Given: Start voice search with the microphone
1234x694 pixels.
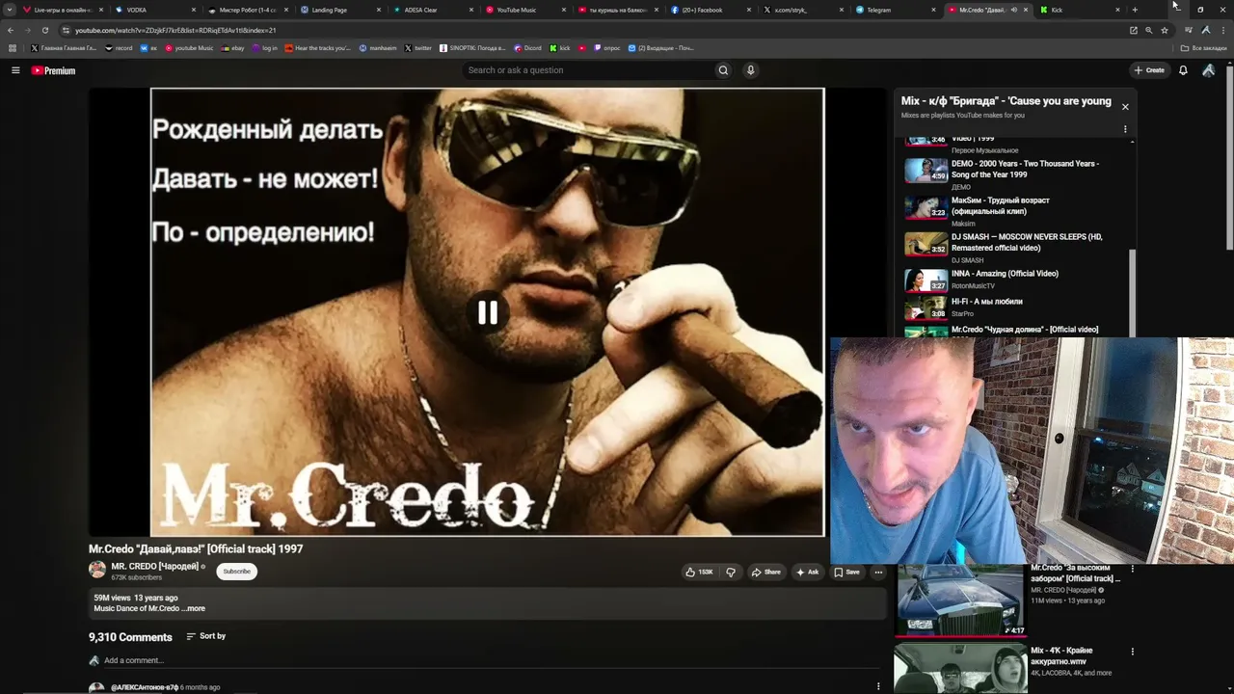Looking at the screenshot, I should [750, 70].
